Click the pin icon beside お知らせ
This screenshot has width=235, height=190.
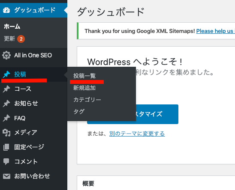pyautogui.click(x=6, y=104)
